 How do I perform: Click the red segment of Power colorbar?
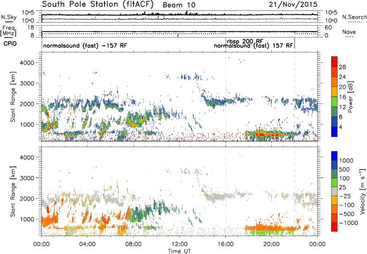(334, 61)
